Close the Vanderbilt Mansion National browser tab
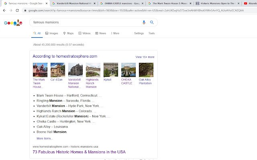The height and width of the screenshot is (160, 257). [94, 3]
